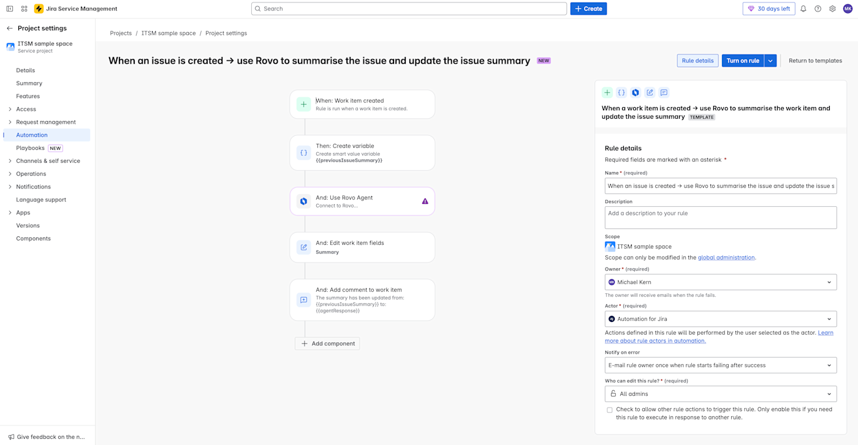Open the Owner dropdown showing Michael Kern

(x=720, y=282)
